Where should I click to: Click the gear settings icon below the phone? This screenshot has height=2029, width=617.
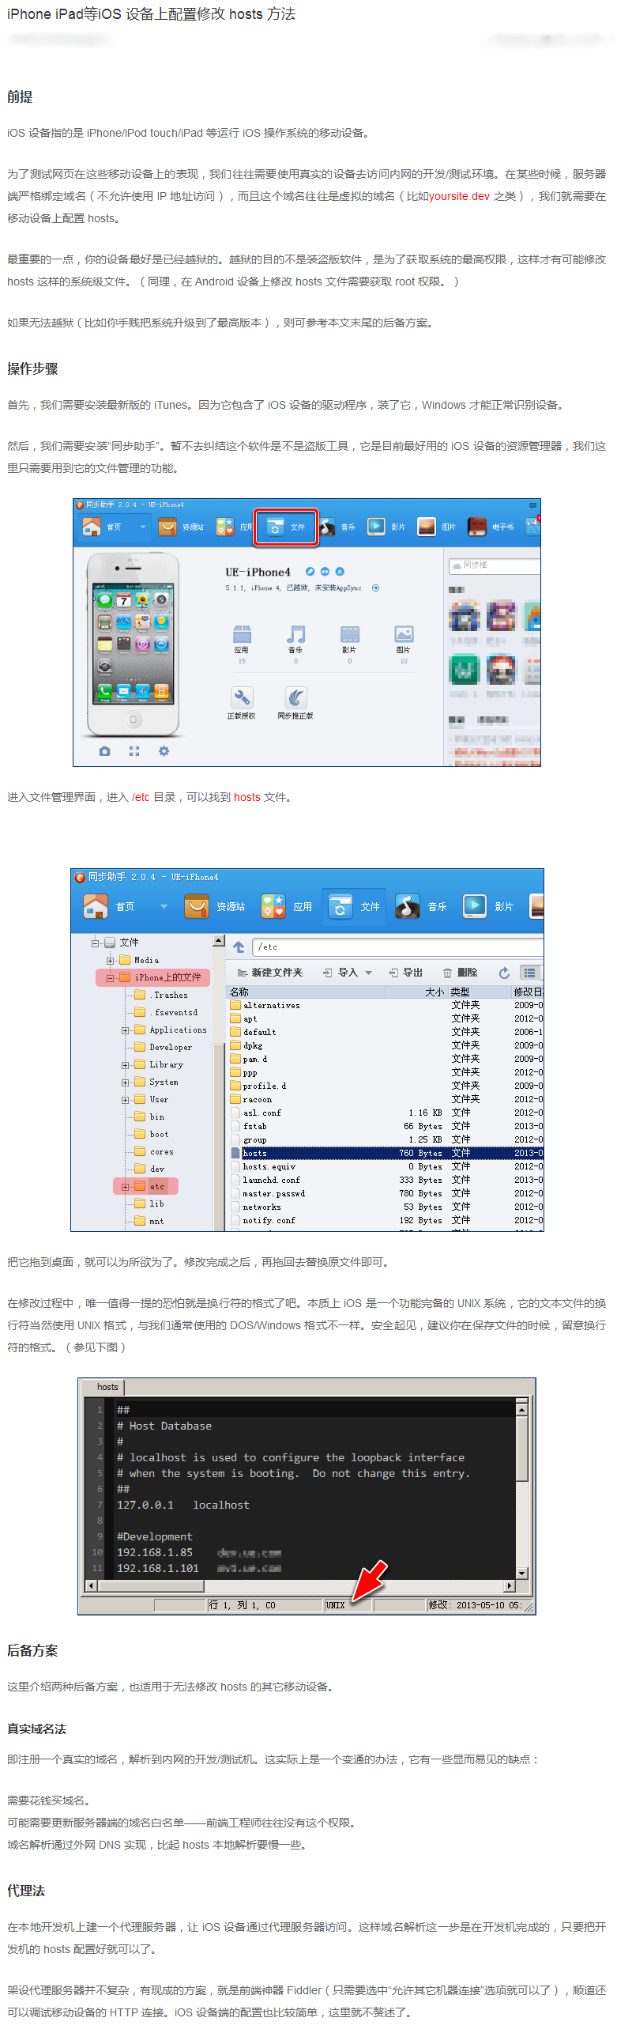[164, 751]
